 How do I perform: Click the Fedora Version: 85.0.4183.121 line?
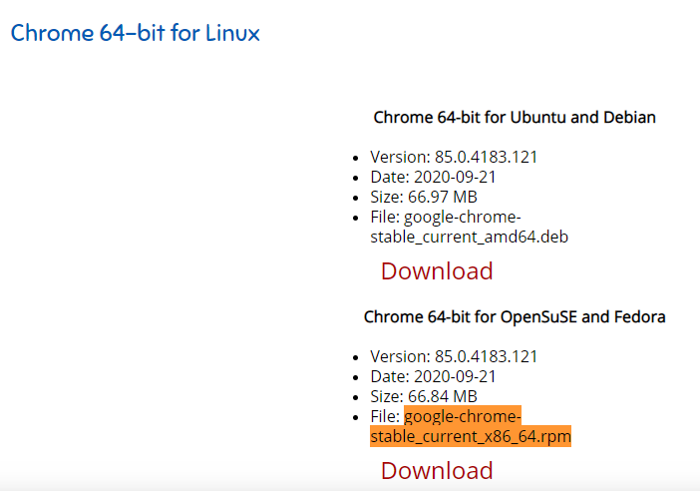pyautogui.click(x=454, y=356)
